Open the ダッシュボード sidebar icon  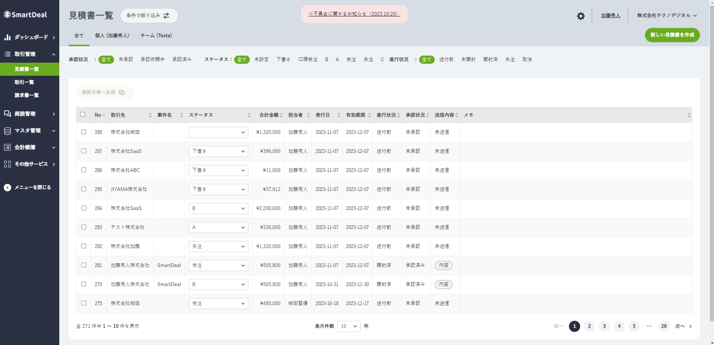[7, 37]
